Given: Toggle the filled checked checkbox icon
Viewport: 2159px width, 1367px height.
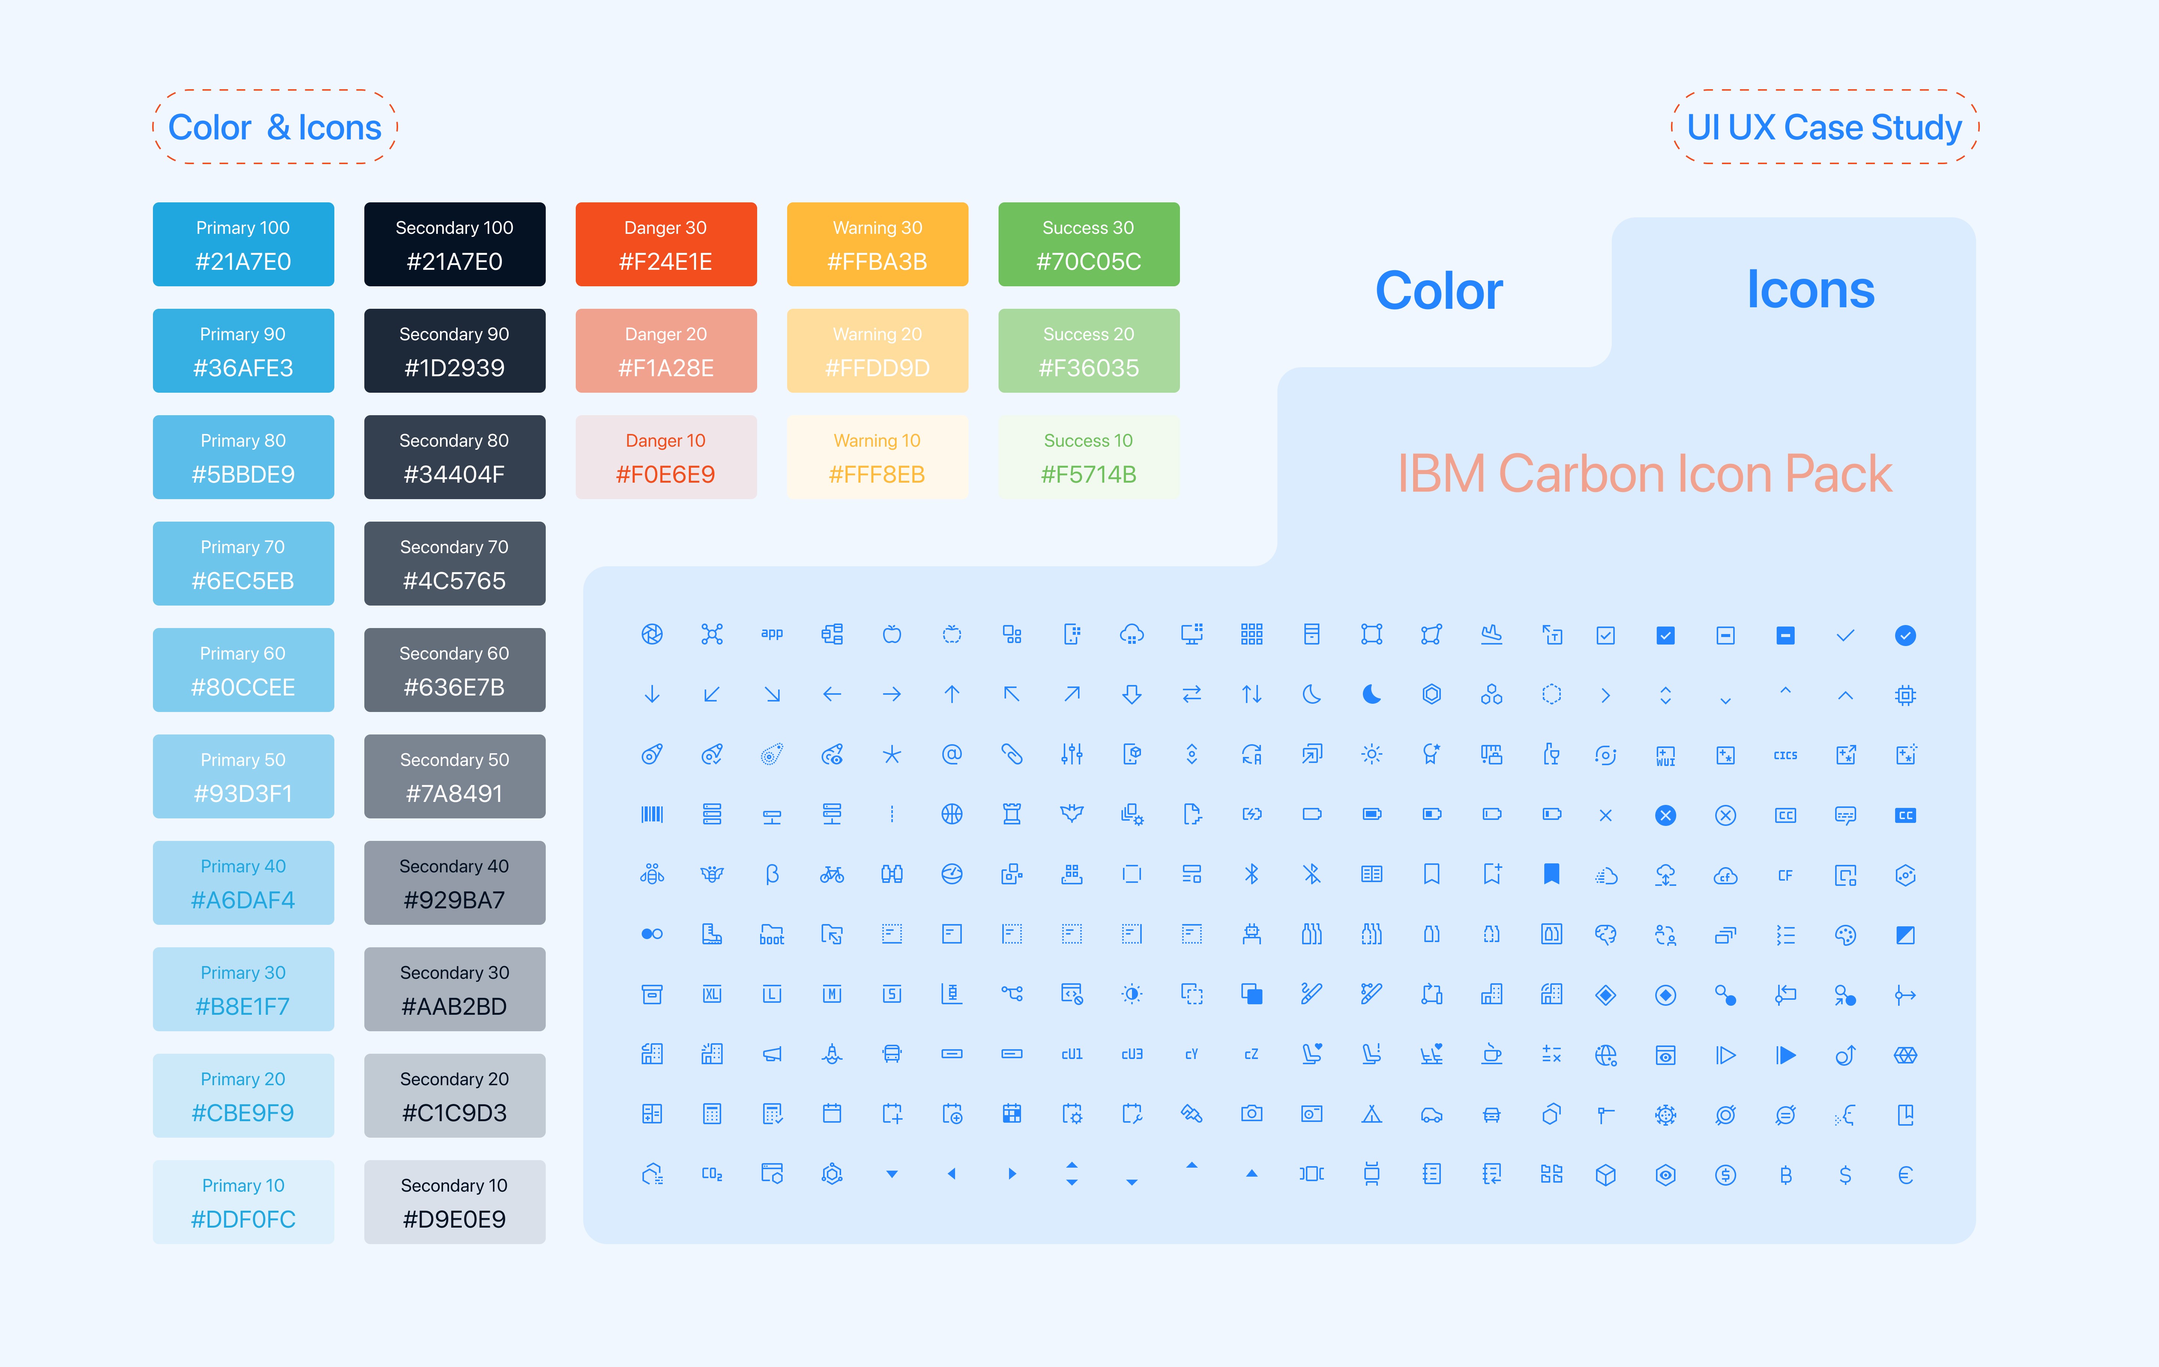Looking at the screenshot, I should pyautogui.click(x=1666, y=636).
